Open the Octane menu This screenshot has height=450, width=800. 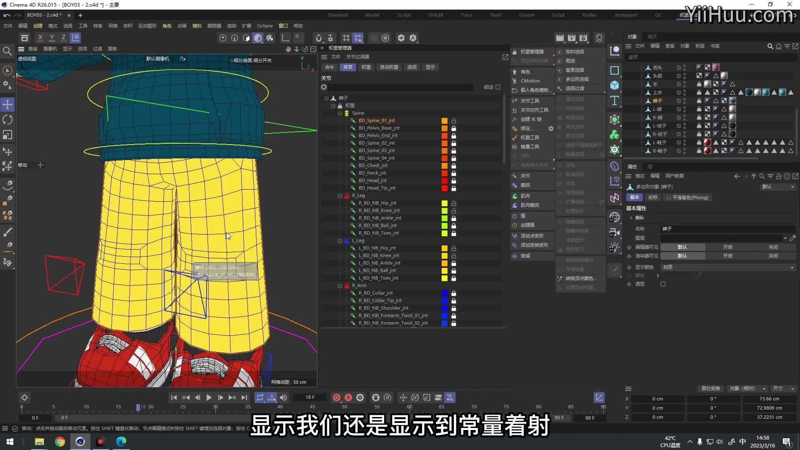(265, 26)
